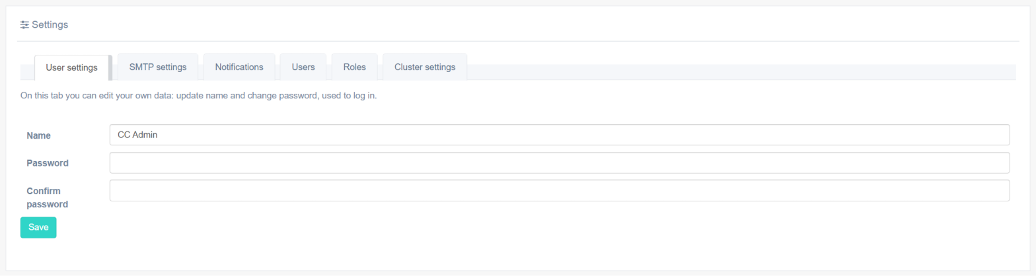Click the Settings page heading text
Viewport: 1036px width, 278px height.
click(x=50, y=25)
